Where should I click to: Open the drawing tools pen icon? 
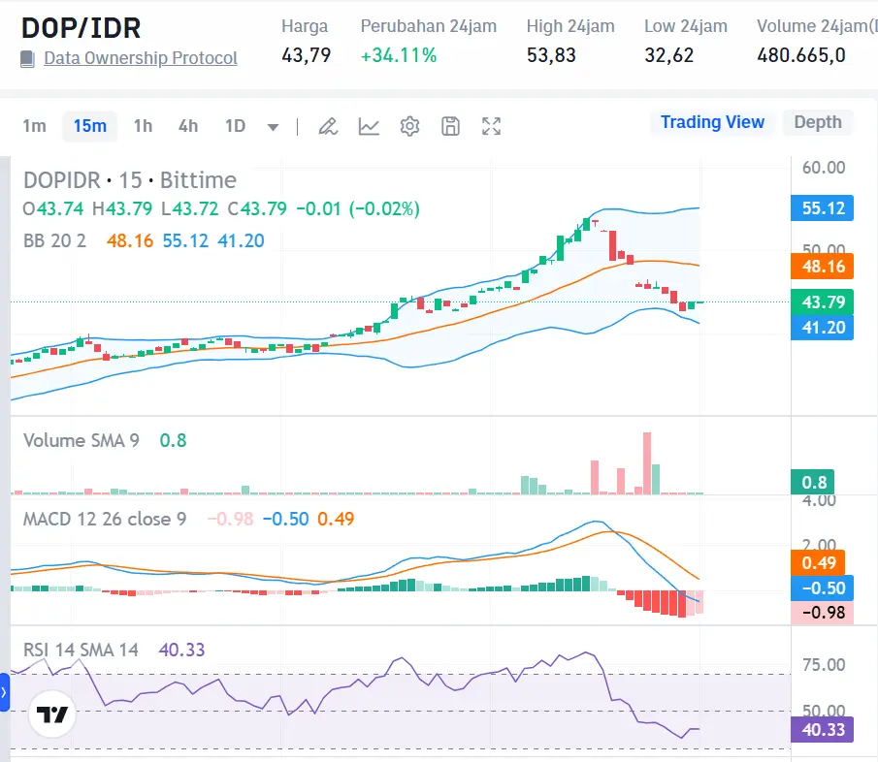coord(327,126)
